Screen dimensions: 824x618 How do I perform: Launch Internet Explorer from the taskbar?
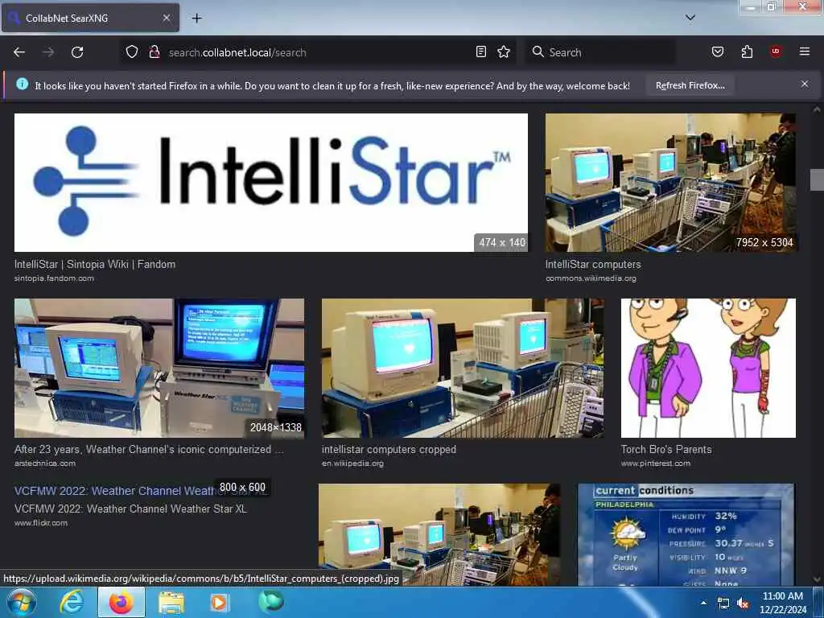coord(72,602)
